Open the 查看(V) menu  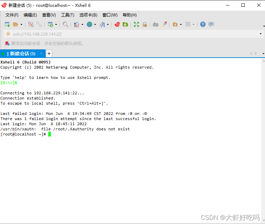pyautogui.click(x=49, y=15)
